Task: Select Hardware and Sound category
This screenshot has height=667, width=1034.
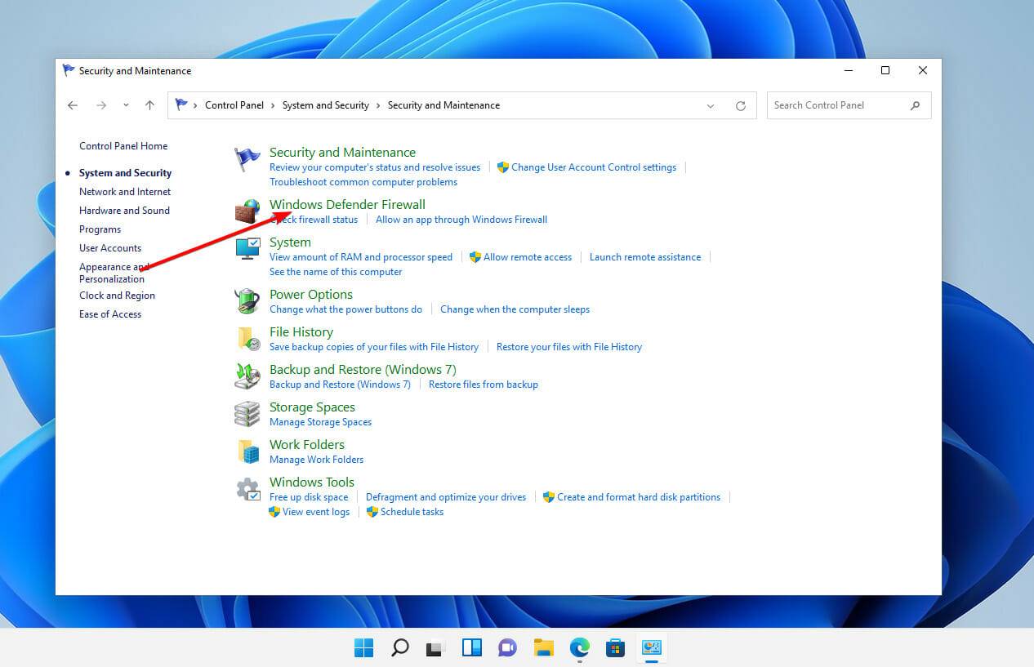Action: 124,211
